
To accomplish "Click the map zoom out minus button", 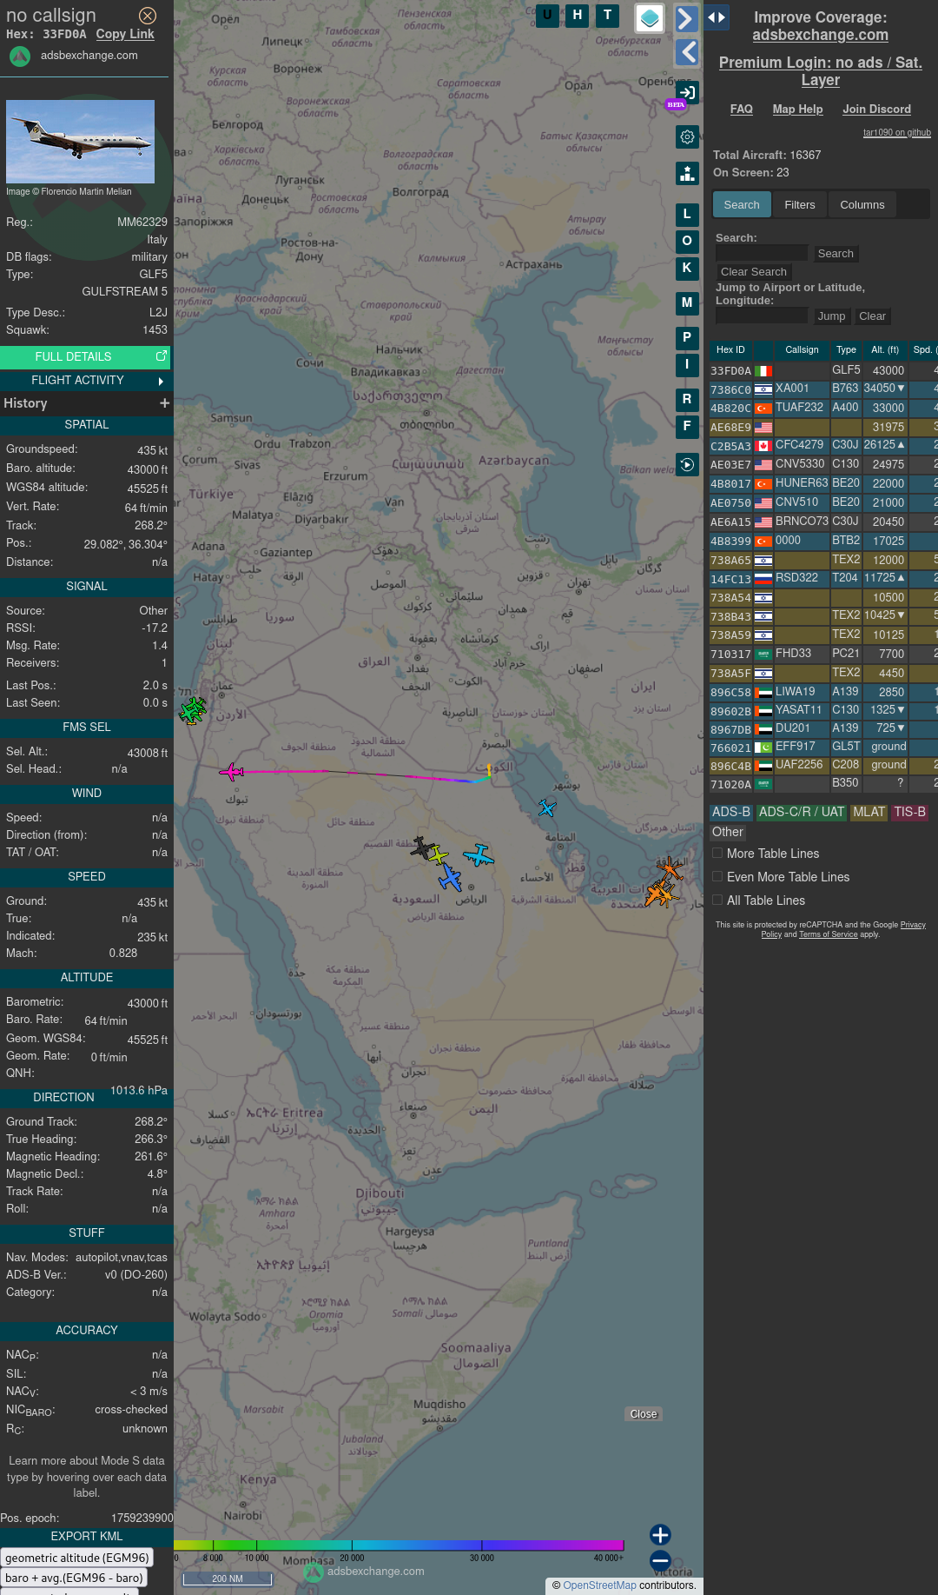I will click(x=660, y=1560).
